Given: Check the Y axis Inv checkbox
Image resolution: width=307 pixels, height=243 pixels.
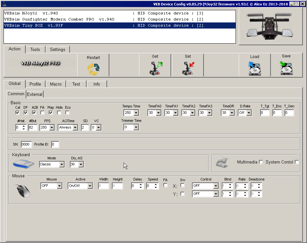Looking at the screenshot, I should [182, 194].
